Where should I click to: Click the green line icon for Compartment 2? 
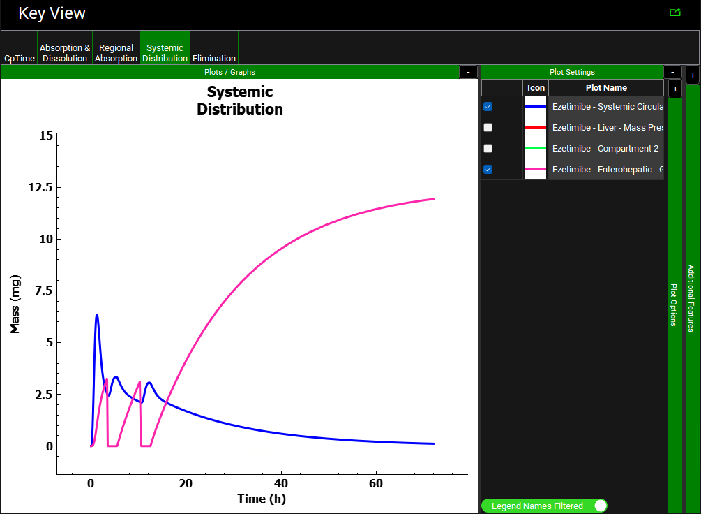point(536,149)
